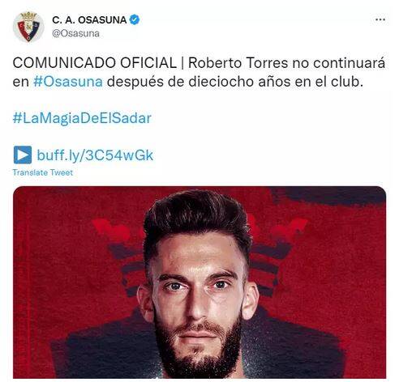412x382 pixels.
Task: Open the three-dot more options menu
Action: point(380,19)
